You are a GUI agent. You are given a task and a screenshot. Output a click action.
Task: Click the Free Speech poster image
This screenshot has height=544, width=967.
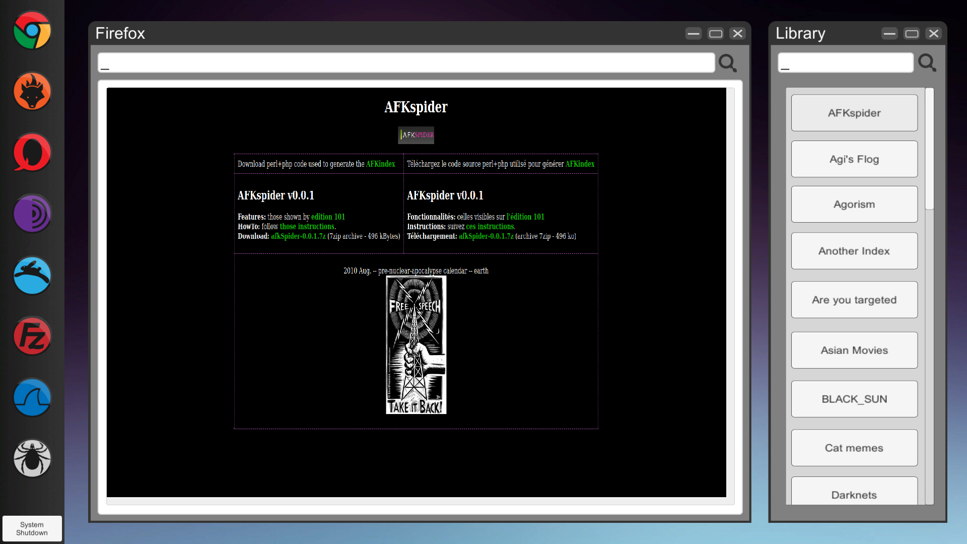(x=416, y=345)
